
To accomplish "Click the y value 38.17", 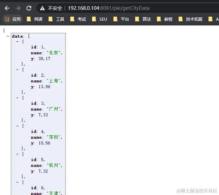I will tap(44, 59).
